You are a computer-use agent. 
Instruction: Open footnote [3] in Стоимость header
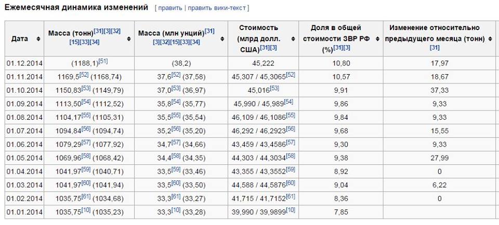[273, 48]
